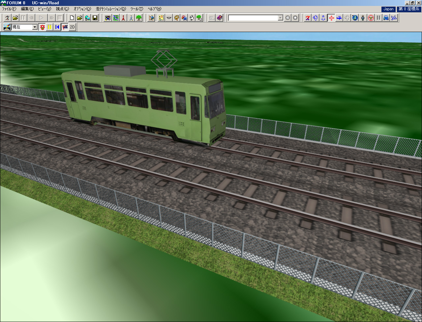Open the 走行シミュレーション menu
The height and width of the screenshot is (322, 422).
coord(111,9)
